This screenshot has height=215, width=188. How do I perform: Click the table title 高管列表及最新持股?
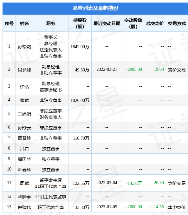click(95, 8)
